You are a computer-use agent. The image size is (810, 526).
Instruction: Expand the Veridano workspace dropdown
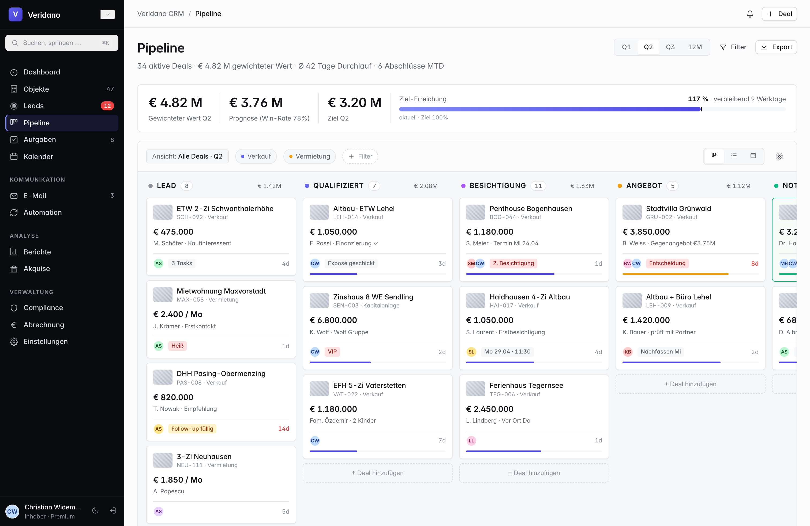[x=108, y=14]
